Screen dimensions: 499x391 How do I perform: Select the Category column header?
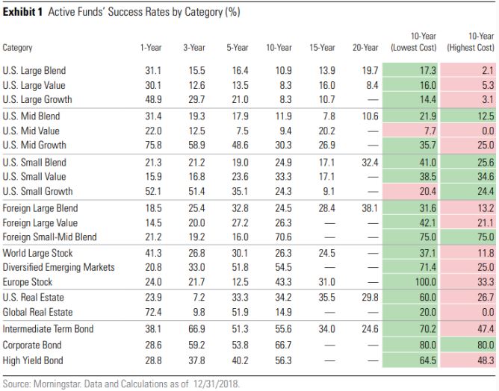(x=17, y=48)
